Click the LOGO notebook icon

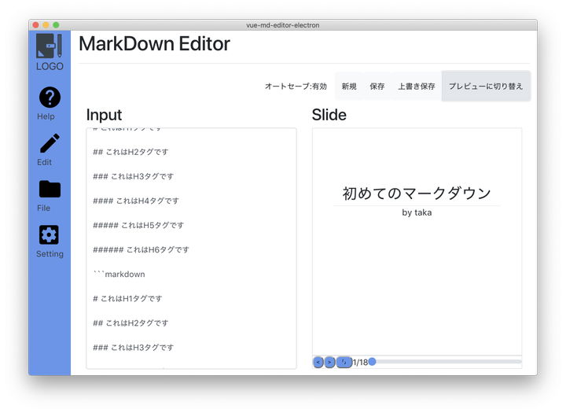pyautogui.click(x=49, y=46)
